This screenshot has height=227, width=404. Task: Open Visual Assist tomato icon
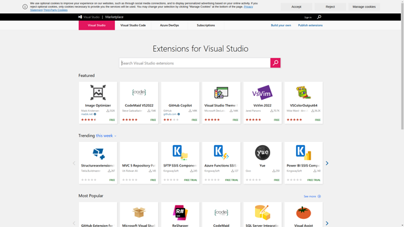click(303, 212)
